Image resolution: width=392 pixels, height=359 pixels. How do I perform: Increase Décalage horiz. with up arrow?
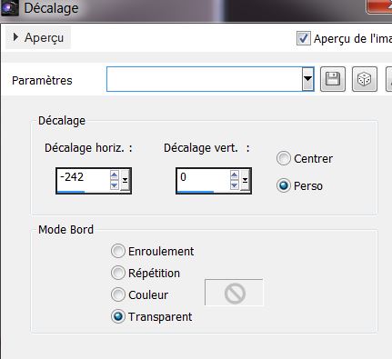(115, 175)
